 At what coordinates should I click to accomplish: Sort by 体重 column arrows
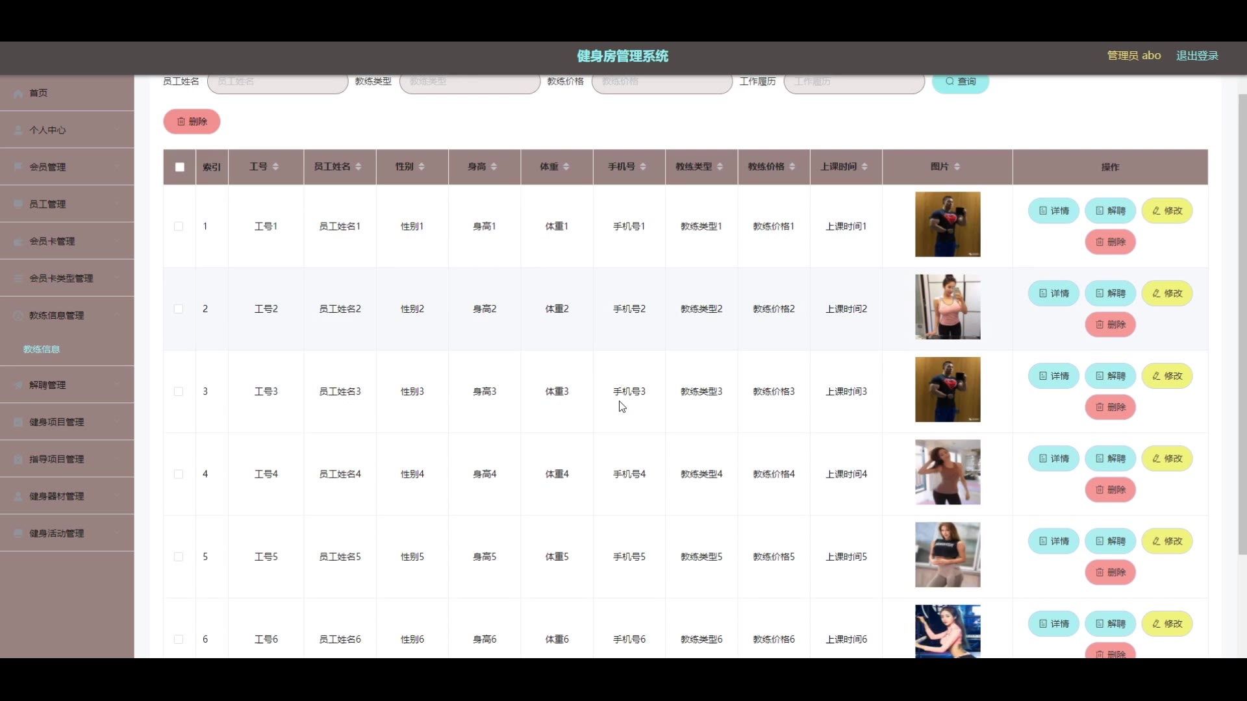click(x=566, y=167)
